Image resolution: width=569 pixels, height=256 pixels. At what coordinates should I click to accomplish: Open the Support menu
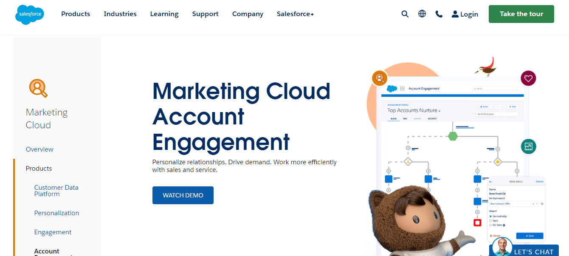pyautogui.click(x=205, y=14)
